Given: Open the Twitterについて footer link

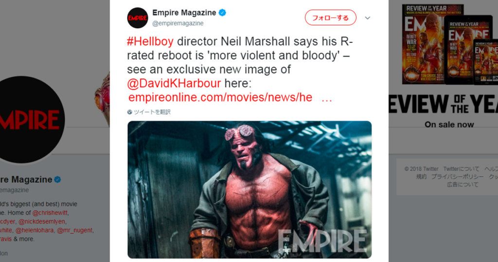Looking at the screenshot, I should point(461,169).
